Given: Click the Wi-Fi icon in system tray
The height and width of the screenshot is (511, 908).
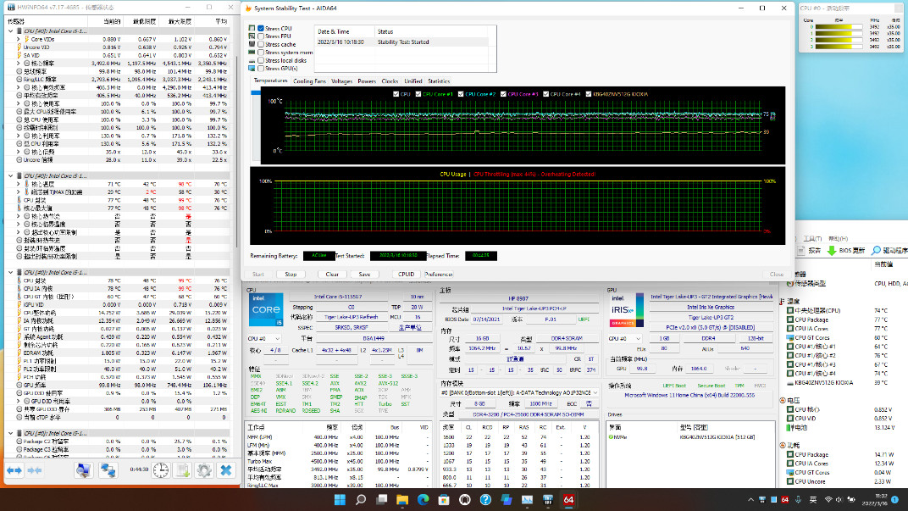Looking at the screenshot, I should point(828,499).
